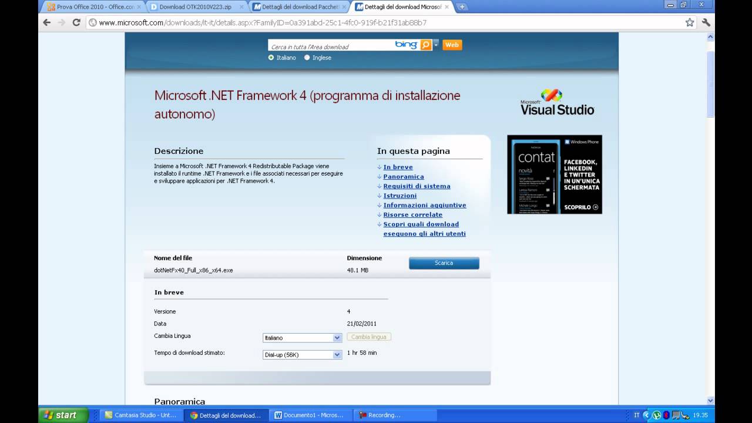The height and width of the screenshot is (423, 752).
Task: Close the Prova Office 2010 tab
Action: pos(139,7)
